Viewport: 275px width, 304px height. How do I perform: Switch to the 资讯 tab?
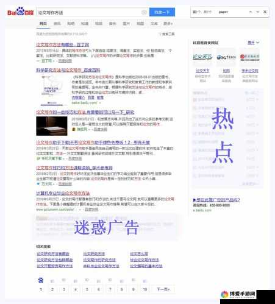point(57,24)
